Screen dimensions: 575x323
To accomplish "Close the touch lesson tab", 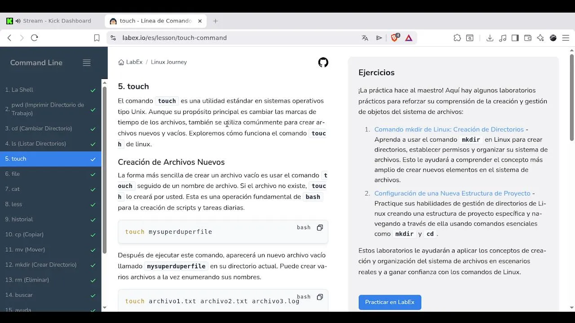I will click(200, 21).
